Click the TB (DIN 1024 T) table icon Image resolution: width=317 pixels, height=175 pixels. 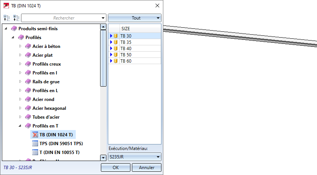(35, 135)
